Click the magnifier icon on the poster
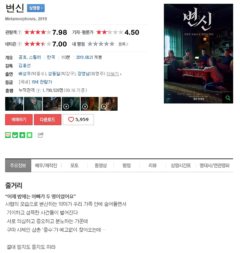The width and height of the screenshot is (240, 253). (228, 98)
